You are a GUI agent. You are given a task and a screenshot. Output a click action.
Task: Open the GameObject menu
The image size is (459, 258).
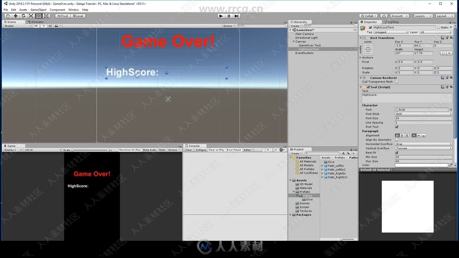[x=38, y=10]
